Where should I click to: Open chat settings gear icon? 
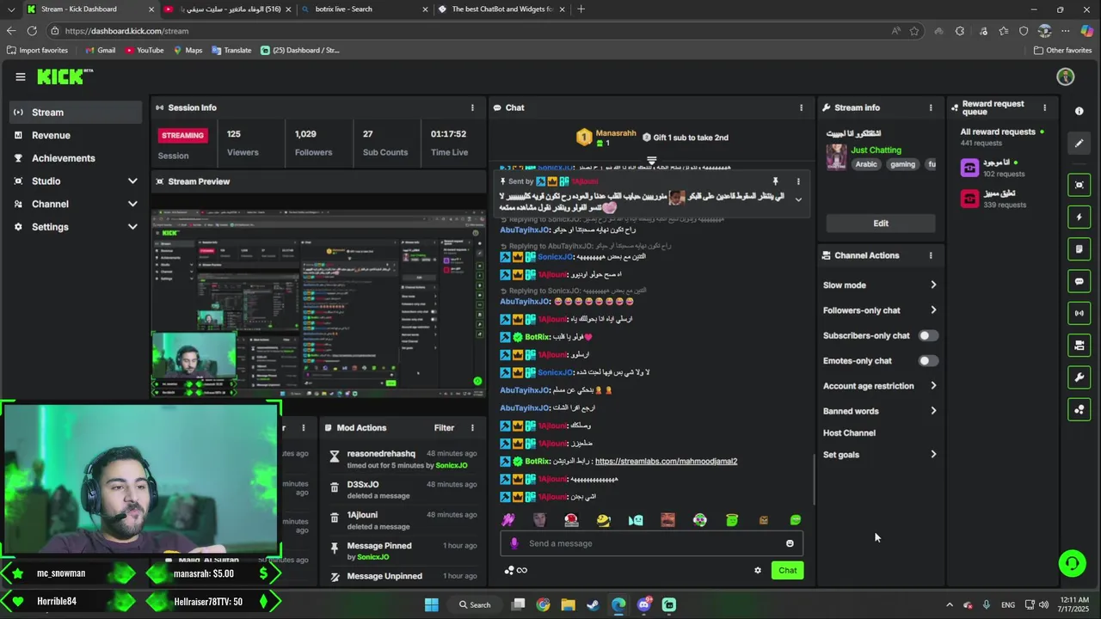pyautogui.click(x=758, y=570)
